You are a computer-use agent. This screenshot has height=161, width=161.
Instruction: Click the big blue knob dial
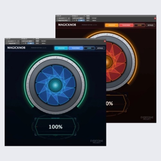click(55, 85)
